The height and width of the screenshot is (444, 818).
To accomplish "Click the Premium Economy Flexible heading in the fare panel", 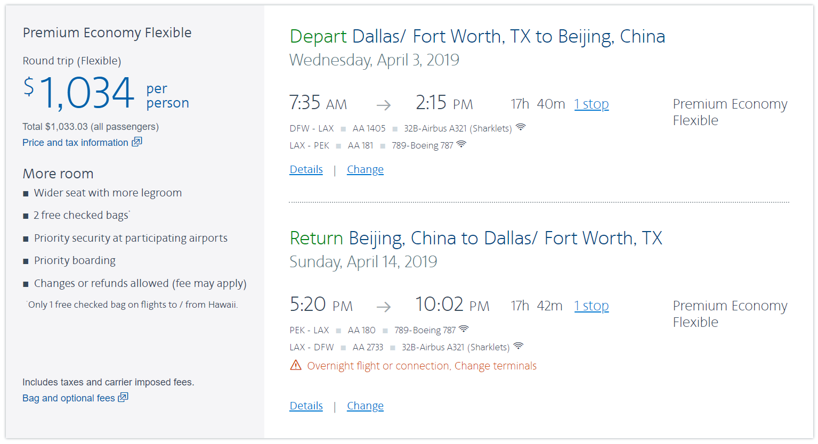I will [x=107, y=32].
